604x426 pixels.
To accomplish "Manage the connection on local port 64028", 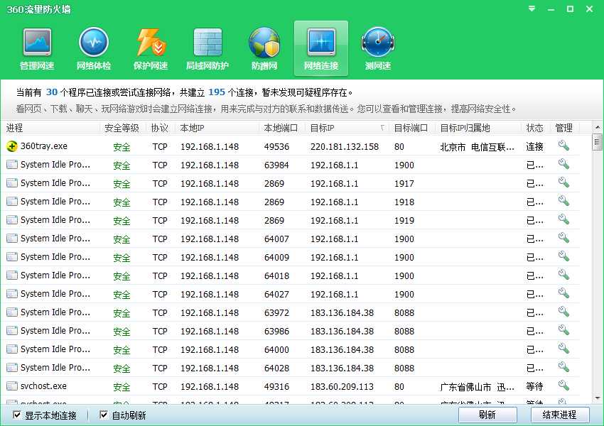I will pyautogui.click(x=563, y=367).
